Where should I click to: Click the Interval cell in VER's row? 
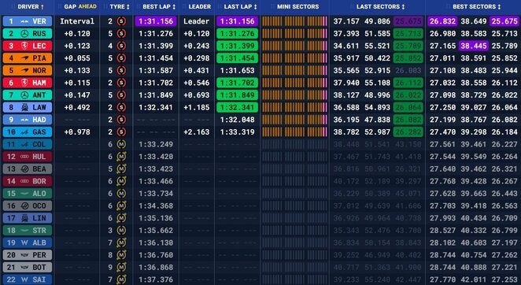point(77,21)
